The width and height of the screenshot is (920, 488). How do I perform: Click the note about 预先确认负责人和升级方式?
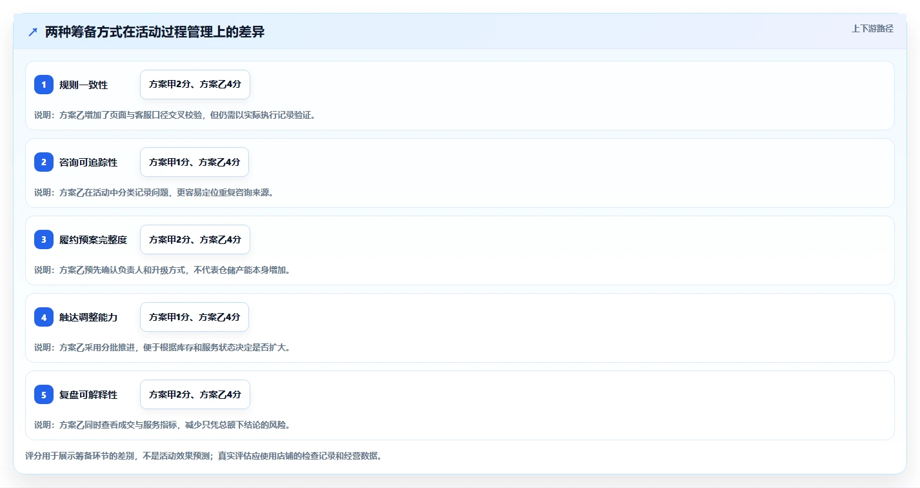point(162,270)
